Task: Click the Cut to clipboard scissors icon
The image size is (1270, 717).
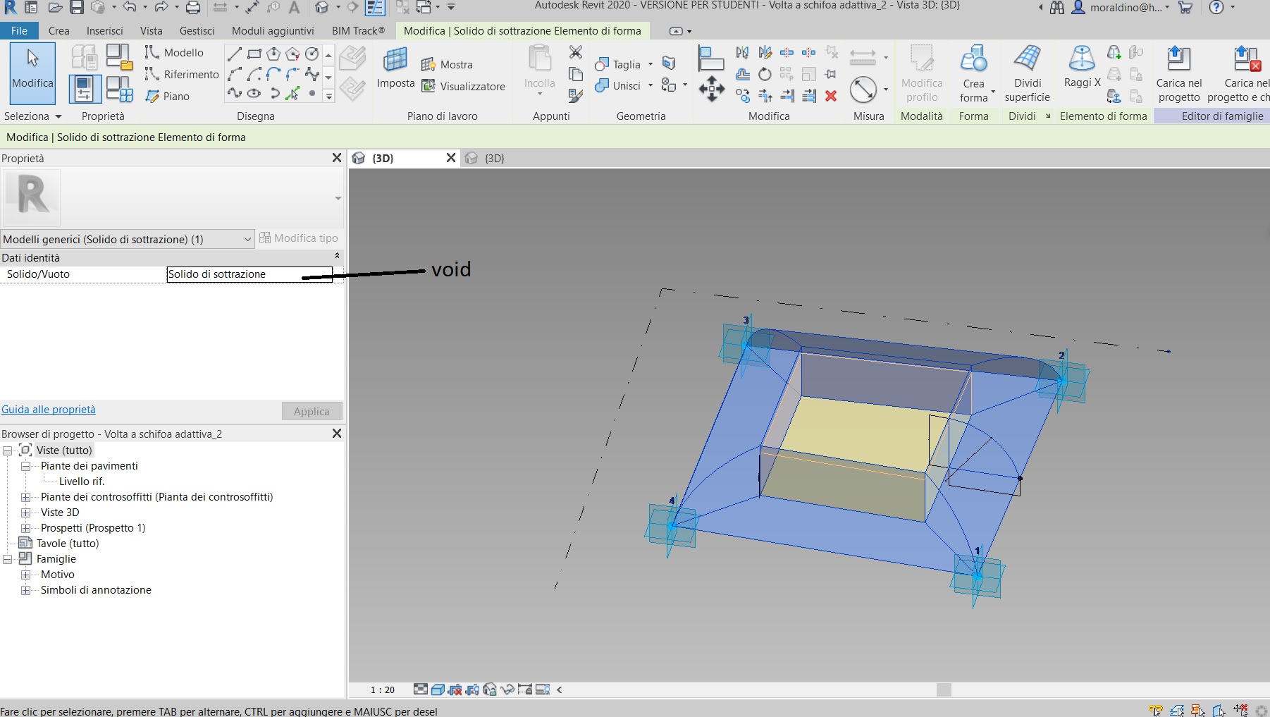Action: pyautogui.click(x=576, y=52)
